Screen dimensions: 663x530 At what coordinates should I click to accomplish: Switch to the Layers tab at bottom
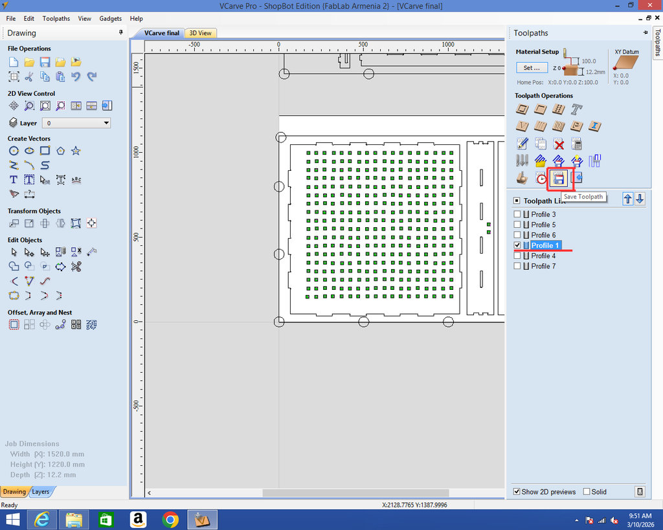[41, 492]
